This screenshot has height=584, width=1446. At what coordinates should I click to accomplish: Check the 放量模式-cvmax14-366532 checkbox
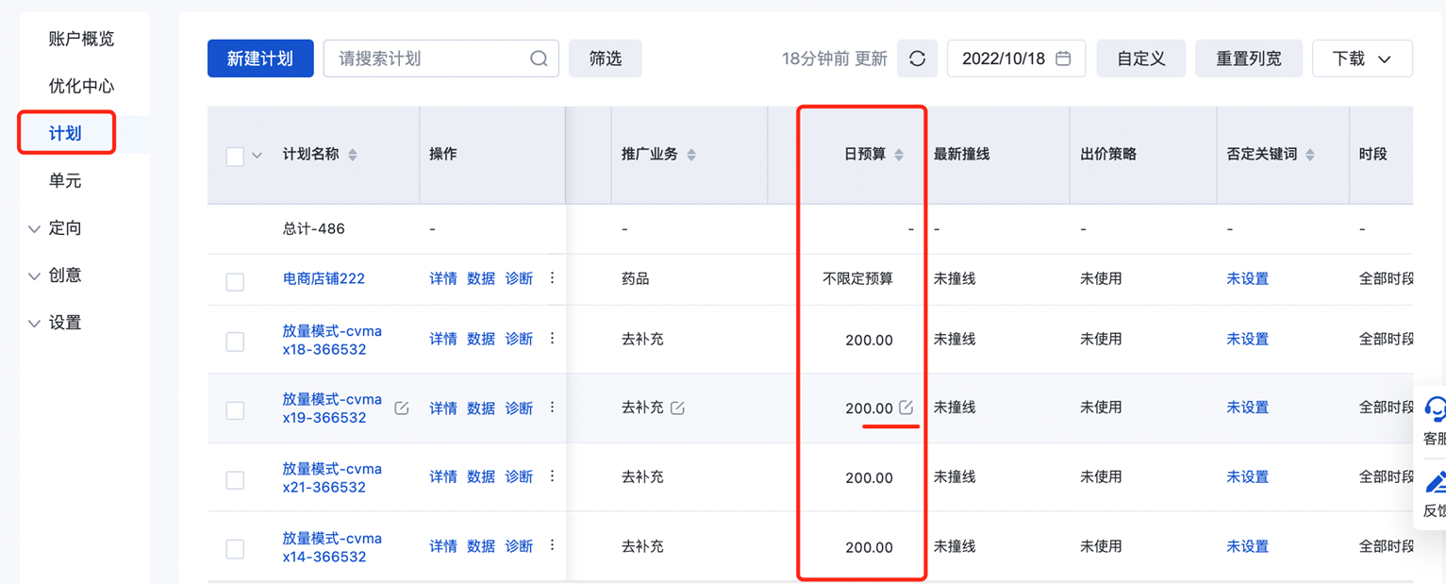pos(235,548)
